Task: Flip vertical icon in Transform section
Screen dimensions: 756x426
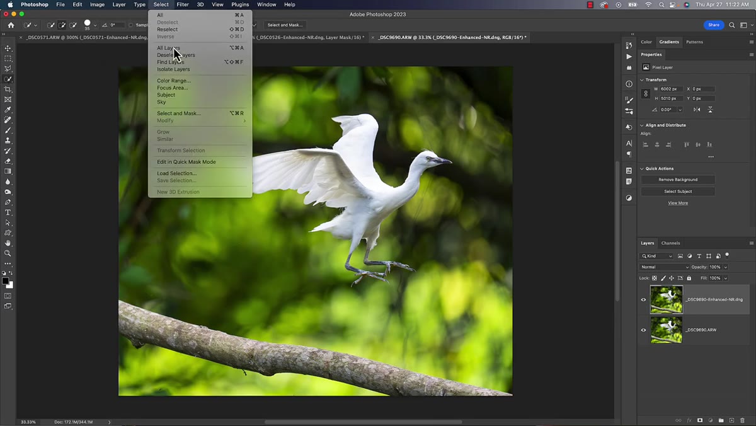Action: click(710, 110)
